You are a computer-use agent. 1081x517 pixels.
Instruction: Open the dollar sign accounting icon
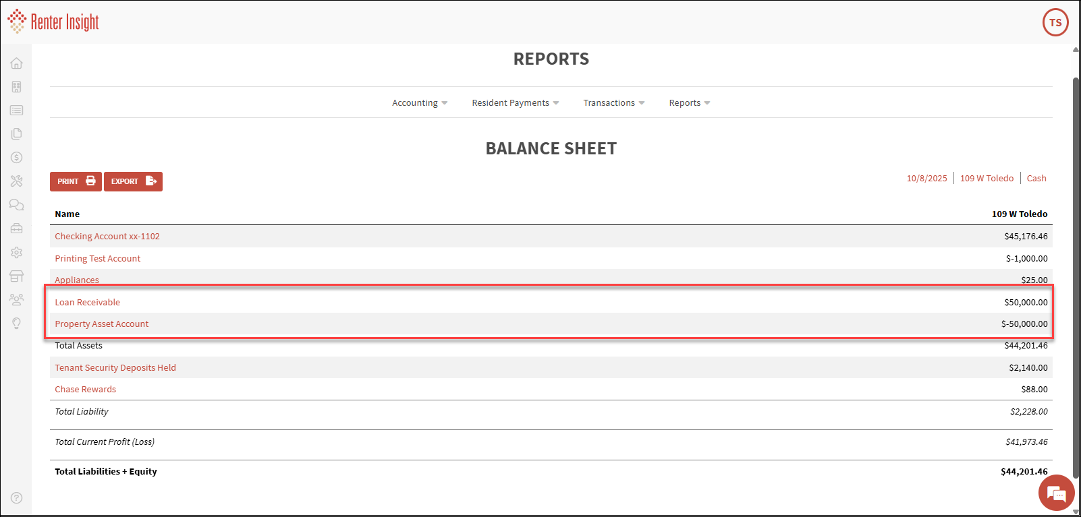coord(16,158)
